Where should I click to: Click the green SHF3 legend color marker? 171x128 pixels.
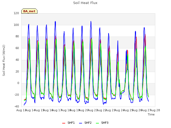(x=97, y=123)
